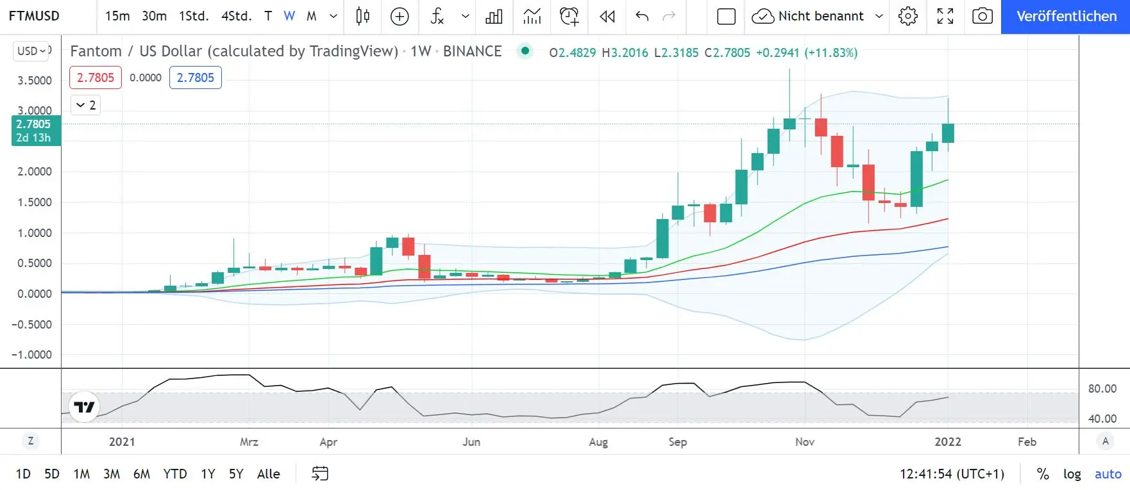The height and width of the screenshot is (490, 1130).
Task: Switch to the 1Std. interval
Action: pos(194,16)
